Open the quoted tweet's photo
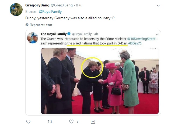Viewport: 171px width, 126px height. tap(100, 81)
